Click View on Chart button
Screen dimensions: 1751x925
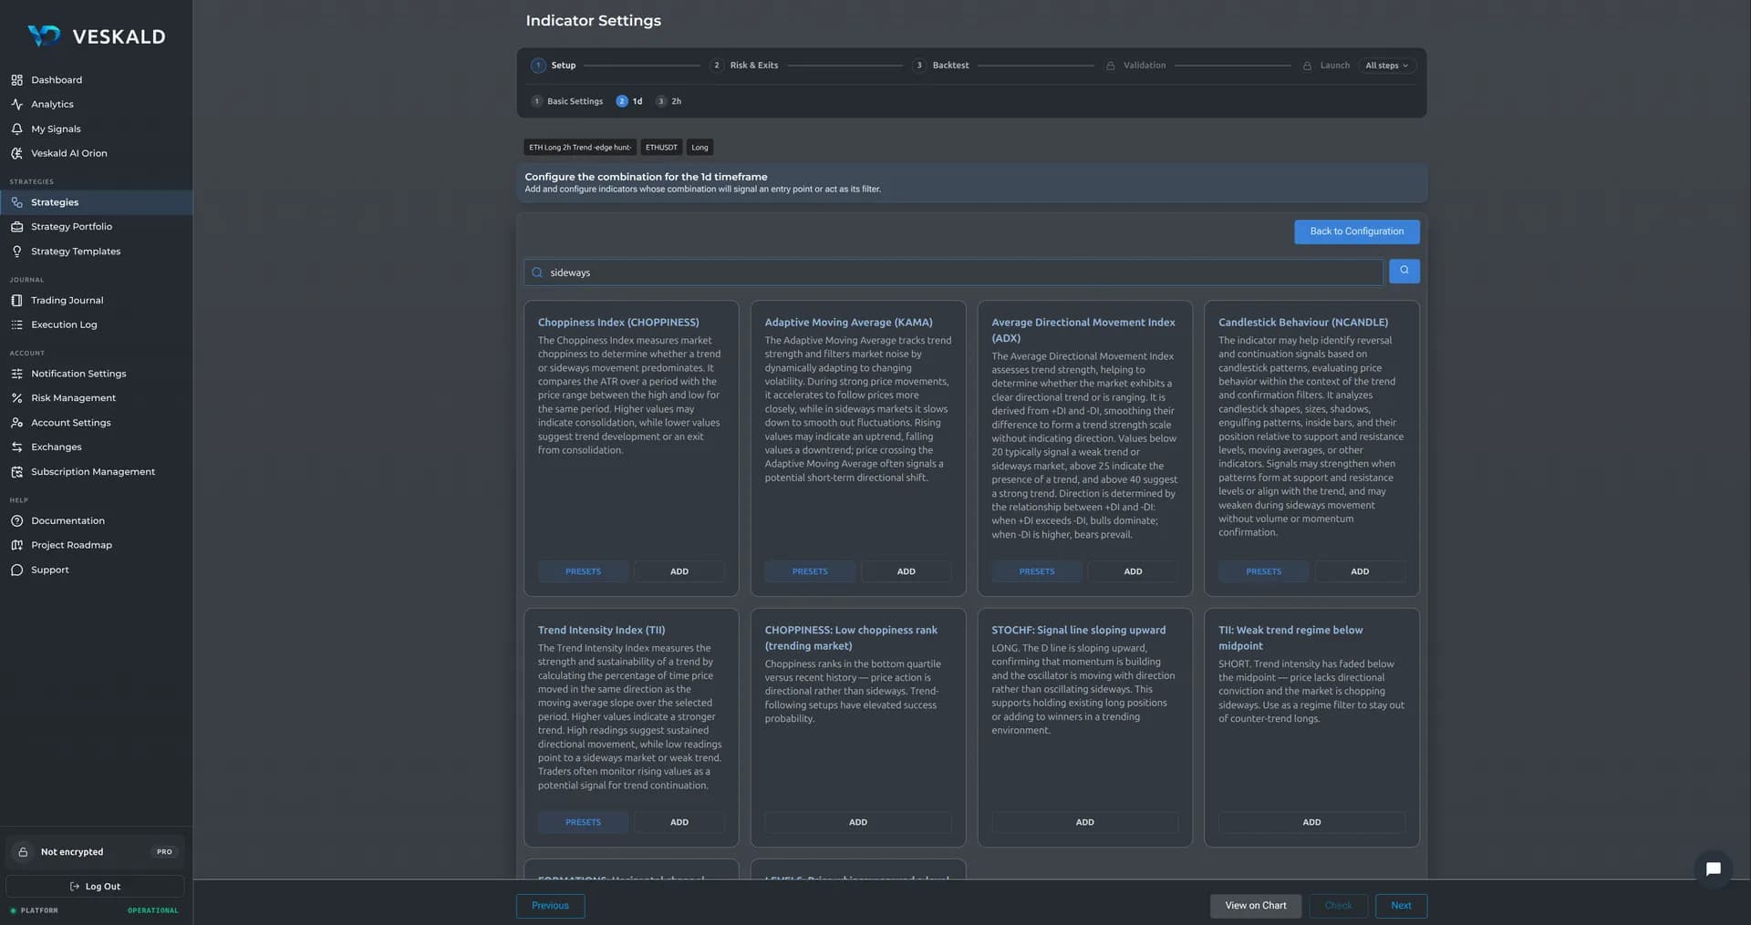pyautogui.click(x=1256, y=906)
